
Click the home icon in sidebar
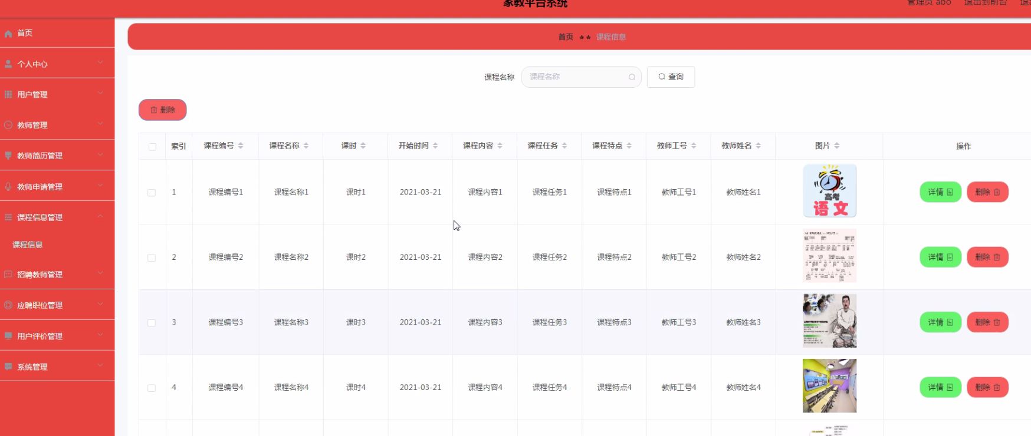(8, 34)
